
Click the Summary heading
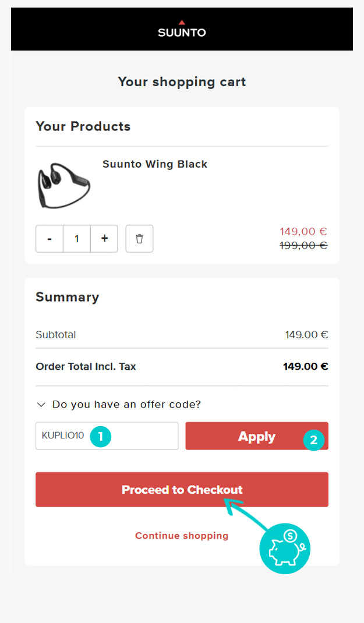pos(68,297)
